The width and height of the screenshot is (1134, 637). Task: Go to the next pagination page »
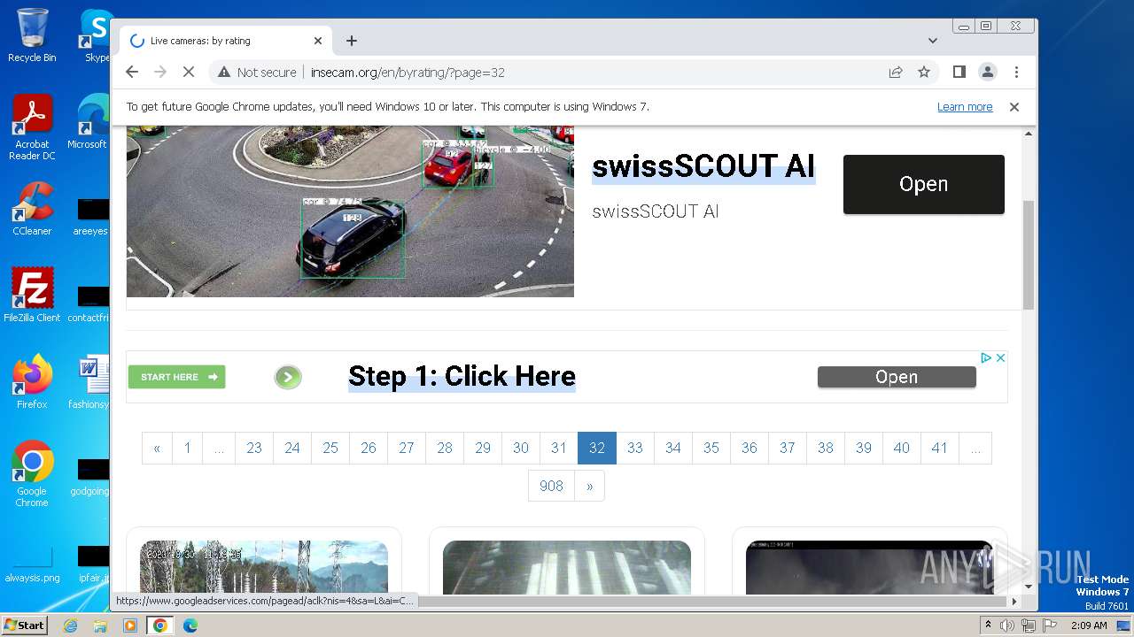pos(589,486)
